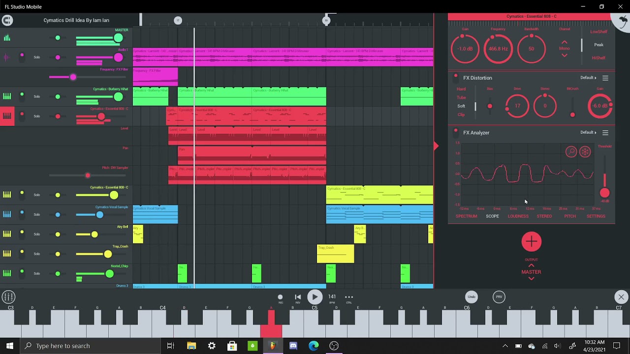Choose HiShelf filter type
The image size is (630, 354).
tap(598, 58)
